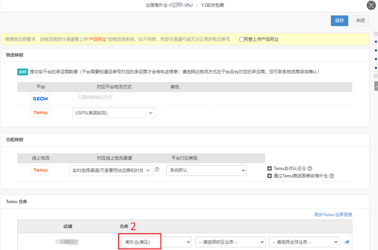378x250 pixels.
Task: Click the 仓配映射 section heading
Action: tap(15, 140)
